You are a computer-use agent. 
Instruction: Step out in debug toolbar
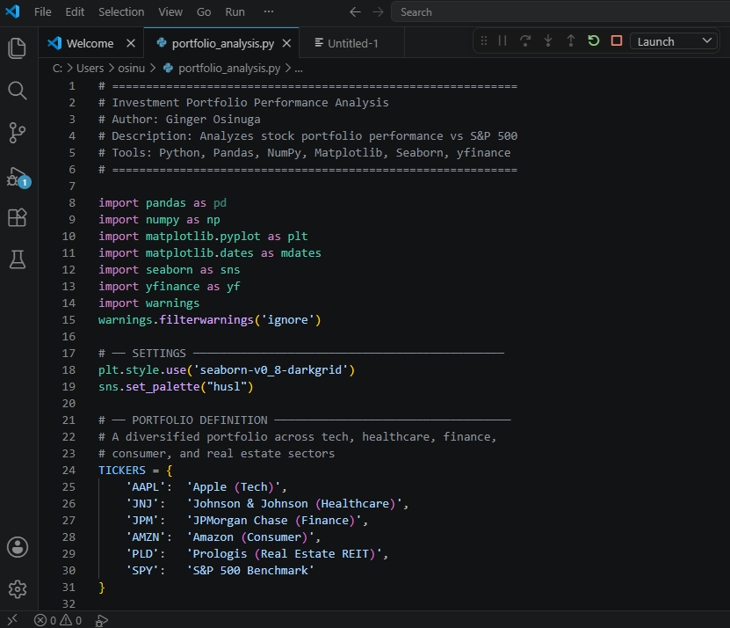[x=571, y=41]
